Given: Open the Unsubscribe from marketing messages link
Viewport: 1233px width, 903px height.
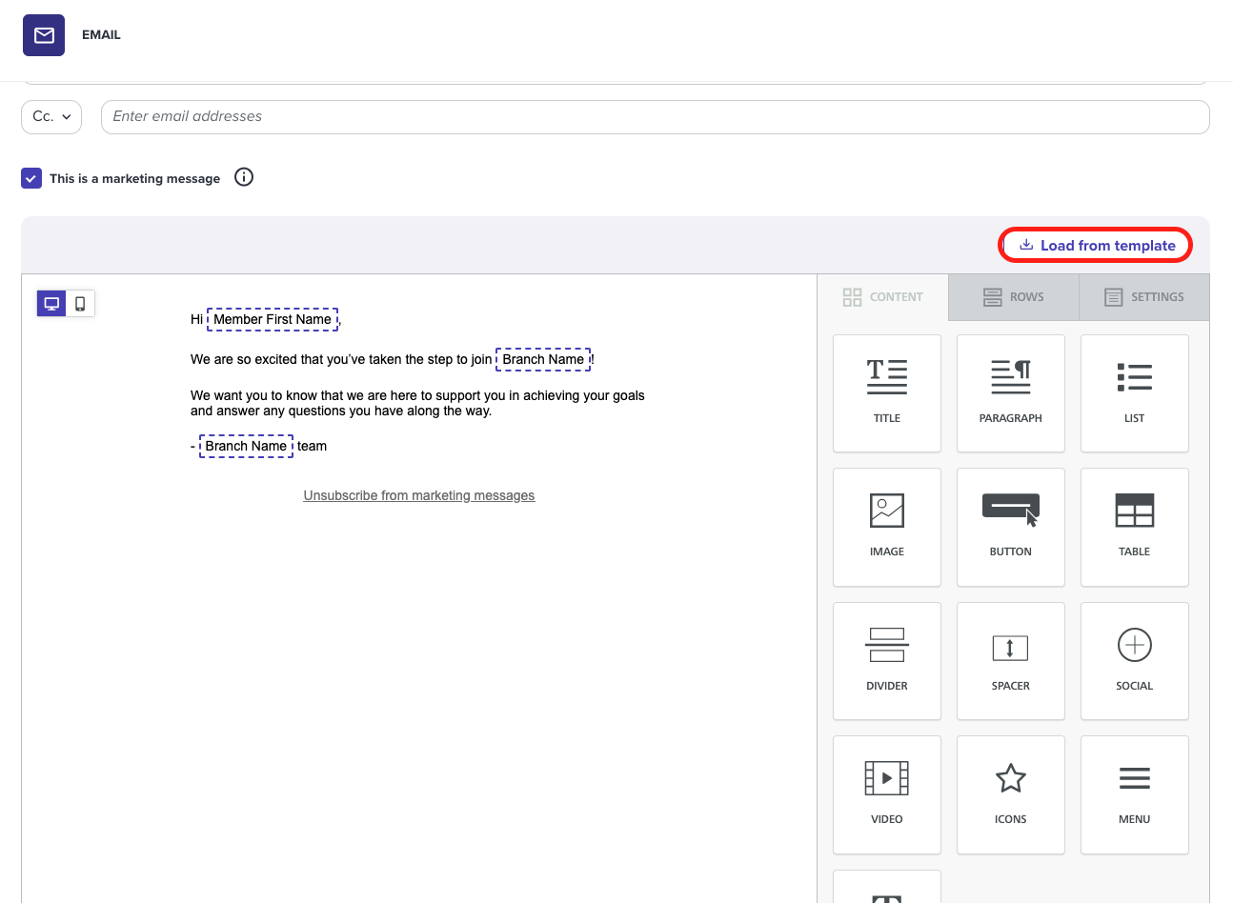Looking at the screenshot, I should (x=418, y=495).
